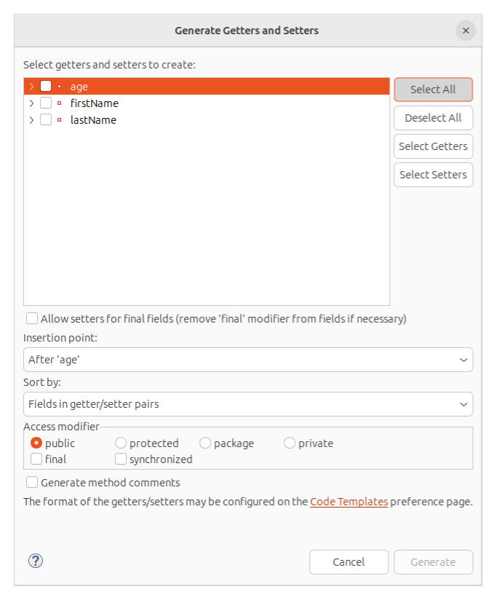Enable 'Allow setters for final fields'
The width and height of the screenshot is (496, 600).
31,318
